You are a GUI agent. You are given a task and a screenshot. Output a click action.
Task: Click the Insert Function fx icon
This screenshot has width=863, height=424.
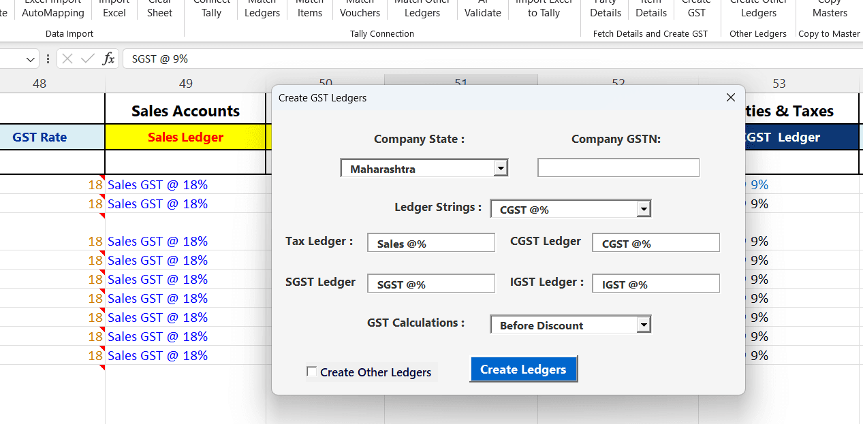click(x=108, y=59)
